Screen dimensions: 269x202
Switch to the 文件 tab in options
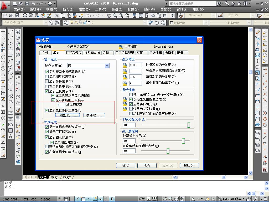pyautogui.click(x=45, y=53)
